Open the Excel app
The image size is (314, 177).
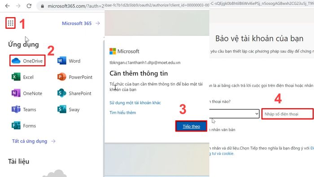22,77
